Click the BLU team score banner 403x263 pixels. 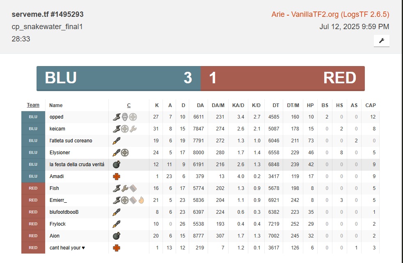118,78
